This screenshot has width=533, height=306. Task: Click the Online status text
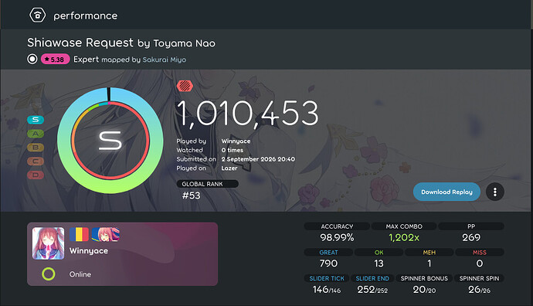click(80, 274)
